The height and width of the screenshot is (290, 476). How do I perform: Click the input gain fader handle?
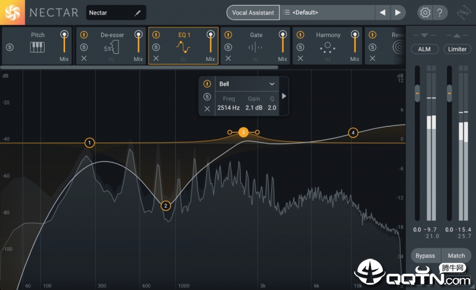click(417, 93)
